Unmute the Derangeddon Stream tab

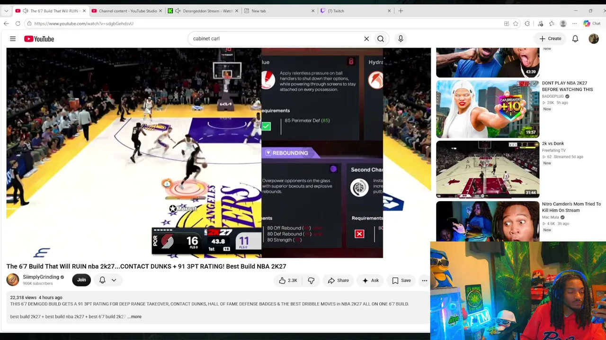click(x=178, y=11)
